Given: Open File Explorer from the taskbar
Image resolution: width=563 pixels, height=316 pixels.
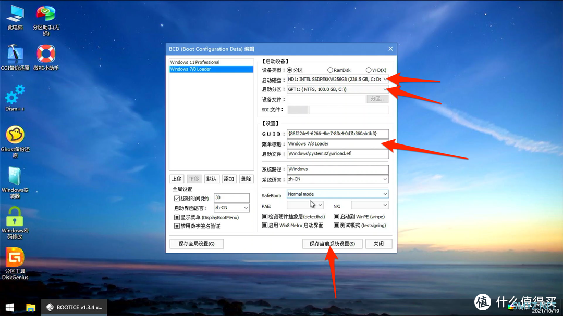Looking at the screenshot, I should [x=31, y=307].
